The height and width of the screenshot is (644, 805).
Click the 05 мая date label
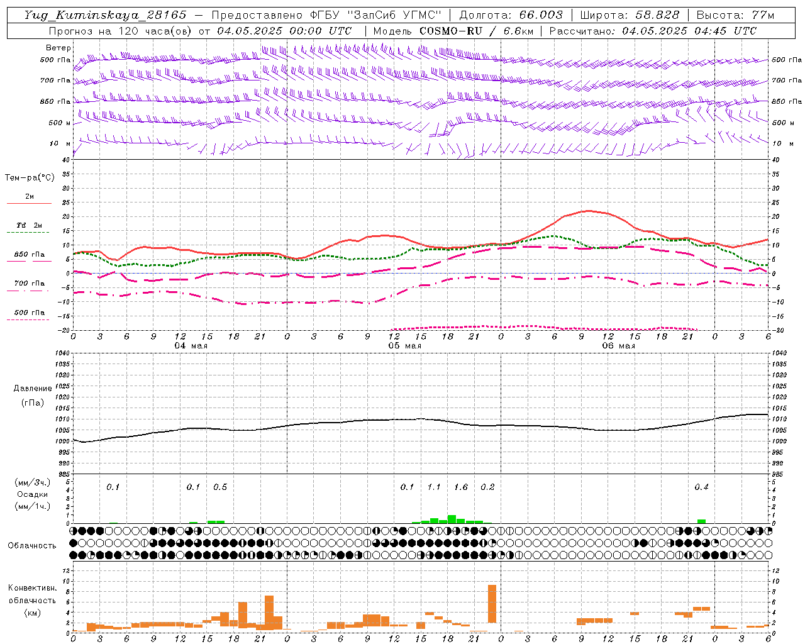click(x=405, y=346)
